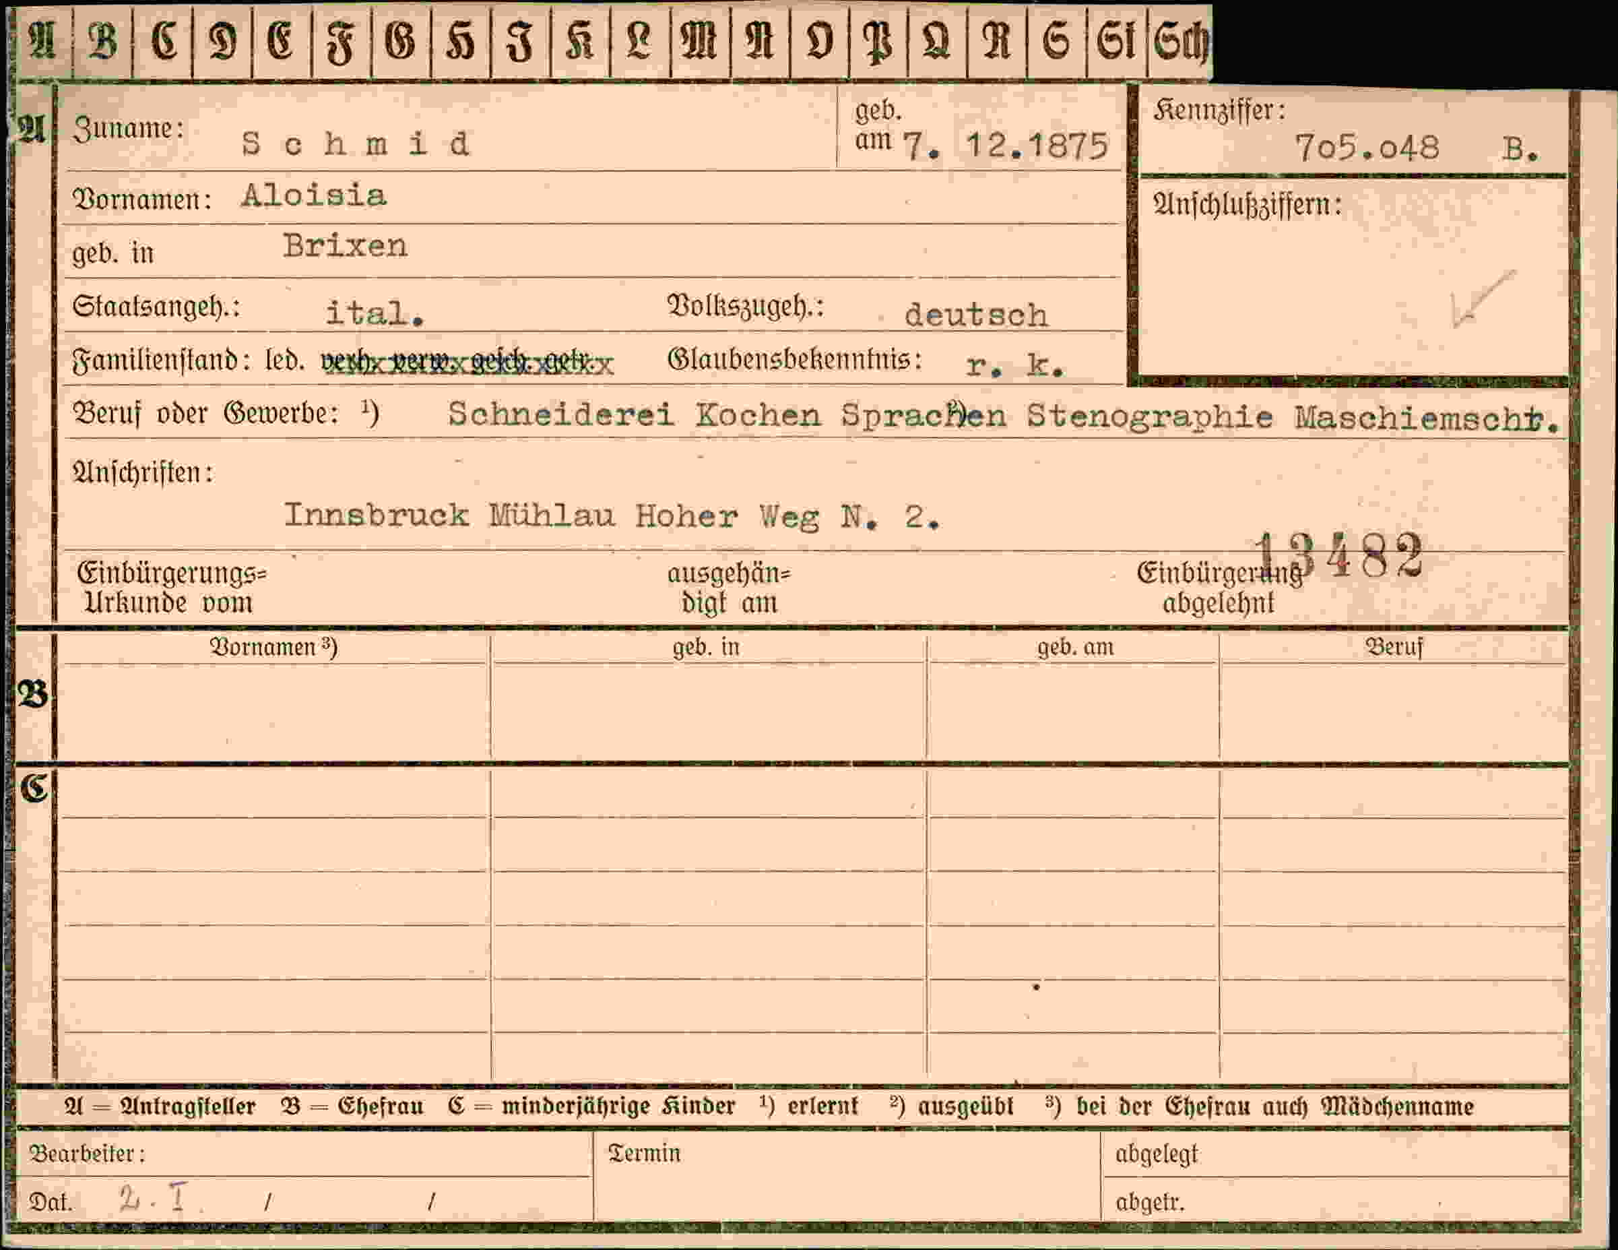Click the legend entry "B = Ehefrau"
Image resolution: width=1618 pixels, height=1250 pixels.
click(x=352, y=1106)
